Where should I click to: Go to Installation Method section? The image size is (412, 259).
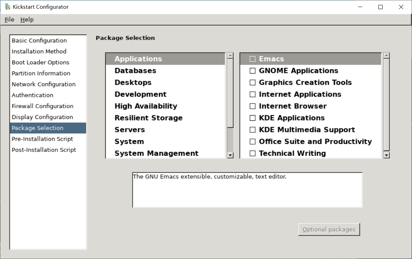[x=48, y=51]
